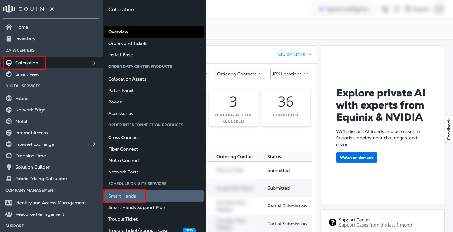Screen dimensions: 453x232
Task: Expand the Colocation submenu arrow
Action: coord(94,63)
